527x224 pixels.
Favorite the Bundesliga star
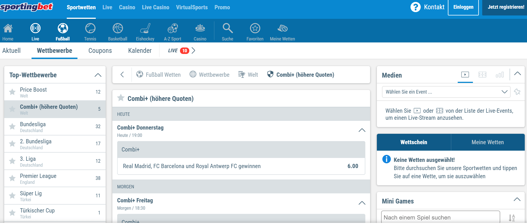click(x=12, y=126)
